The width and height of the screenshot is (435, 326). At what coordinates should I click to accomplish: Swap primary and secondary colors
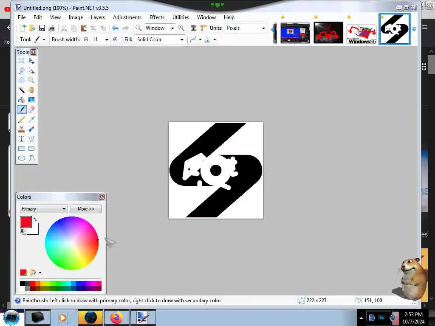[35, 219]
